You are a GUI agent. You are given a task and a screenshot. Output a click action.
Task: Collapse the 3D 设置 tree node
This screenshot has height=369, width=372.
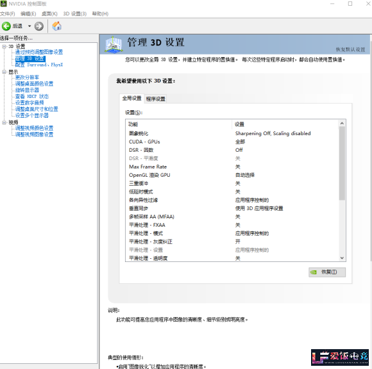coord(4,46)
